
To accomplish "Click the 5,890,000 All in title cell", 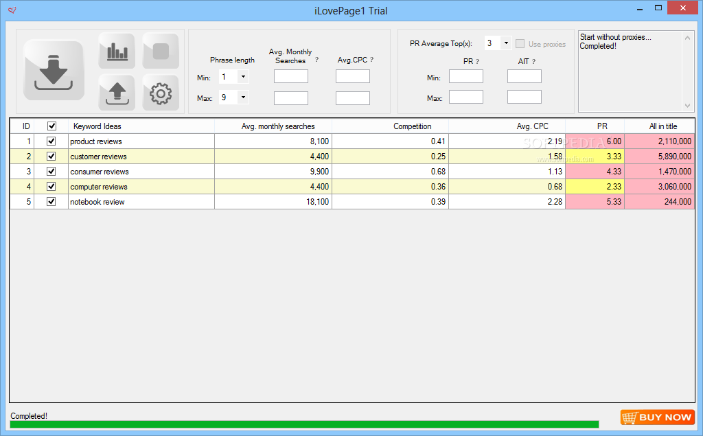I will pyautogui.click(x=660, y=156).
